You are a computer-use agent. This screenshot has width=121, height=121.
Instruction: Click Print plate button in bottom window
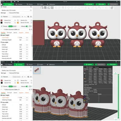tap(113, 64)
